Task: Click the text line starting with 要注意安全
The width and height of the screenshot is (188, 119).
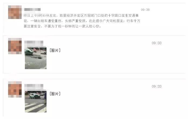Action: coord(62,26)
